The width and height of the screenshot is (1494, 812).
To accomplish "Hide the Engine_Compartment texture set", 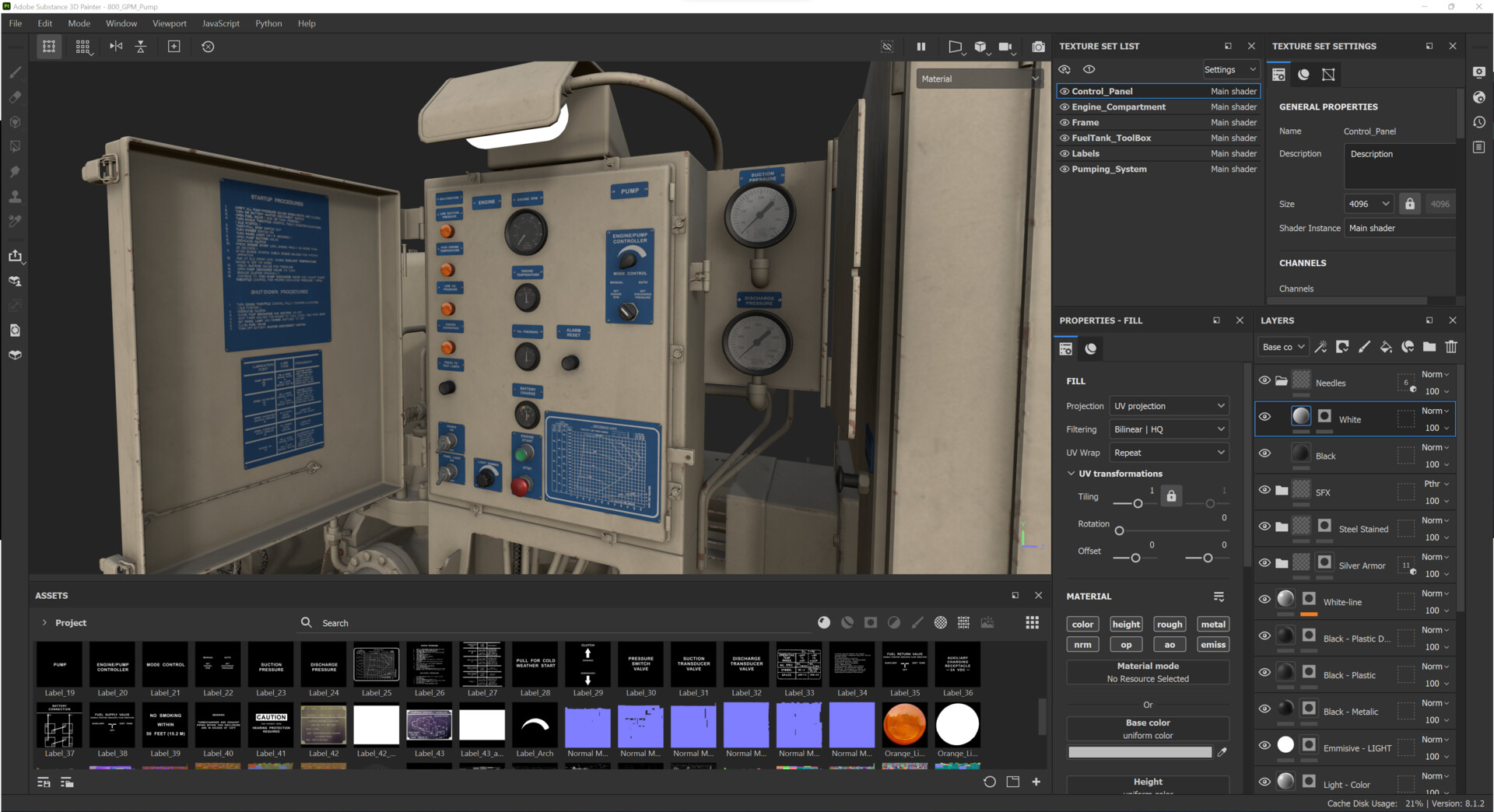I will click(1064, 107).
